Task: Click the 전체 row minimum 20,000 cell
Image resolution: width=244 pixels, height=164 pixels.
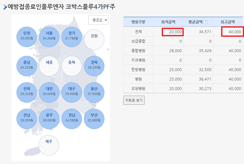Action: pos(168,32)
